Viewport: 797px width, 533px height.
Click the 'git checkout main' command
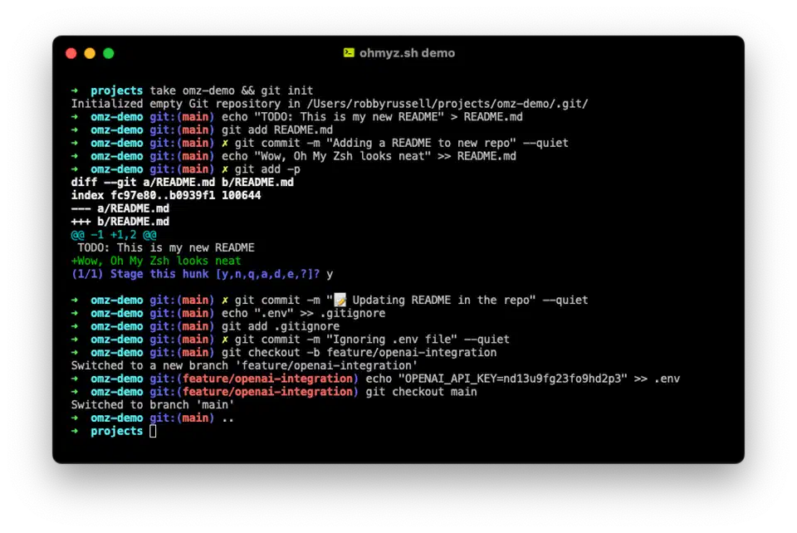pyautogui.click(x=421, y=392)
